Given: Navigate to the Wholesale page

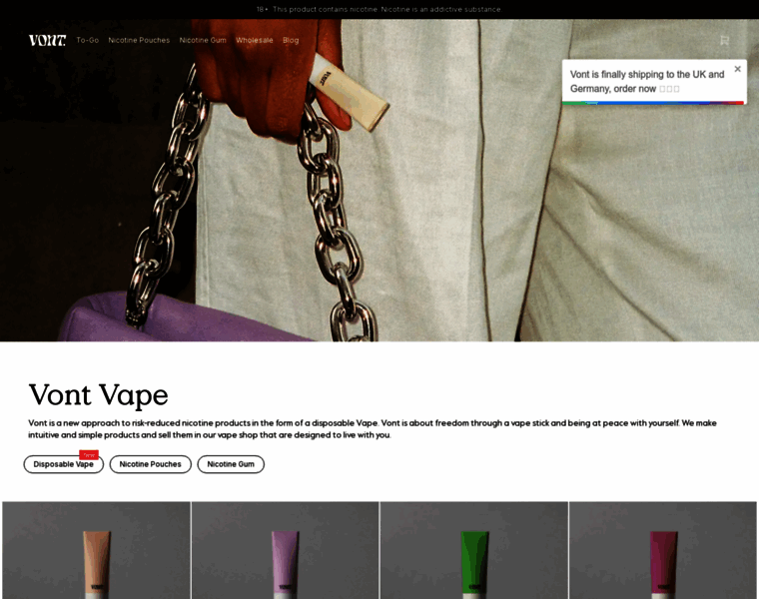Looking at the screenshot, I should pyautogui.click(x=255, y=40).
